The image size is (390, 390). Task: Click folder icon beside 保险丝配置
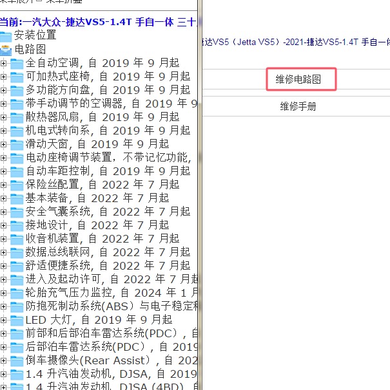coord(17,185)
